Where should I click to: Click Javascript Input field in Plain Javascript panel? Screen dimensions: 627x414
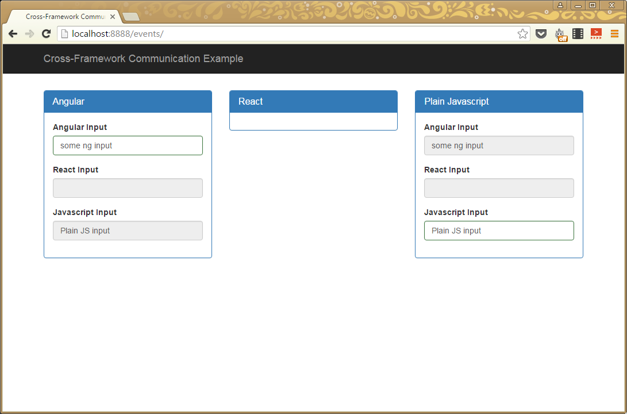[x=499, y=231]
